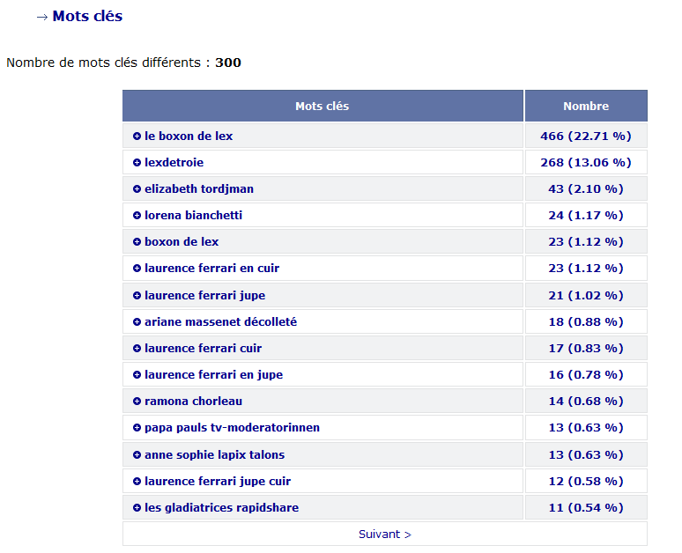Click the plus icon before 'boxon de lex'
This screenshot has width=682, height=553.
tap(137, 242)
